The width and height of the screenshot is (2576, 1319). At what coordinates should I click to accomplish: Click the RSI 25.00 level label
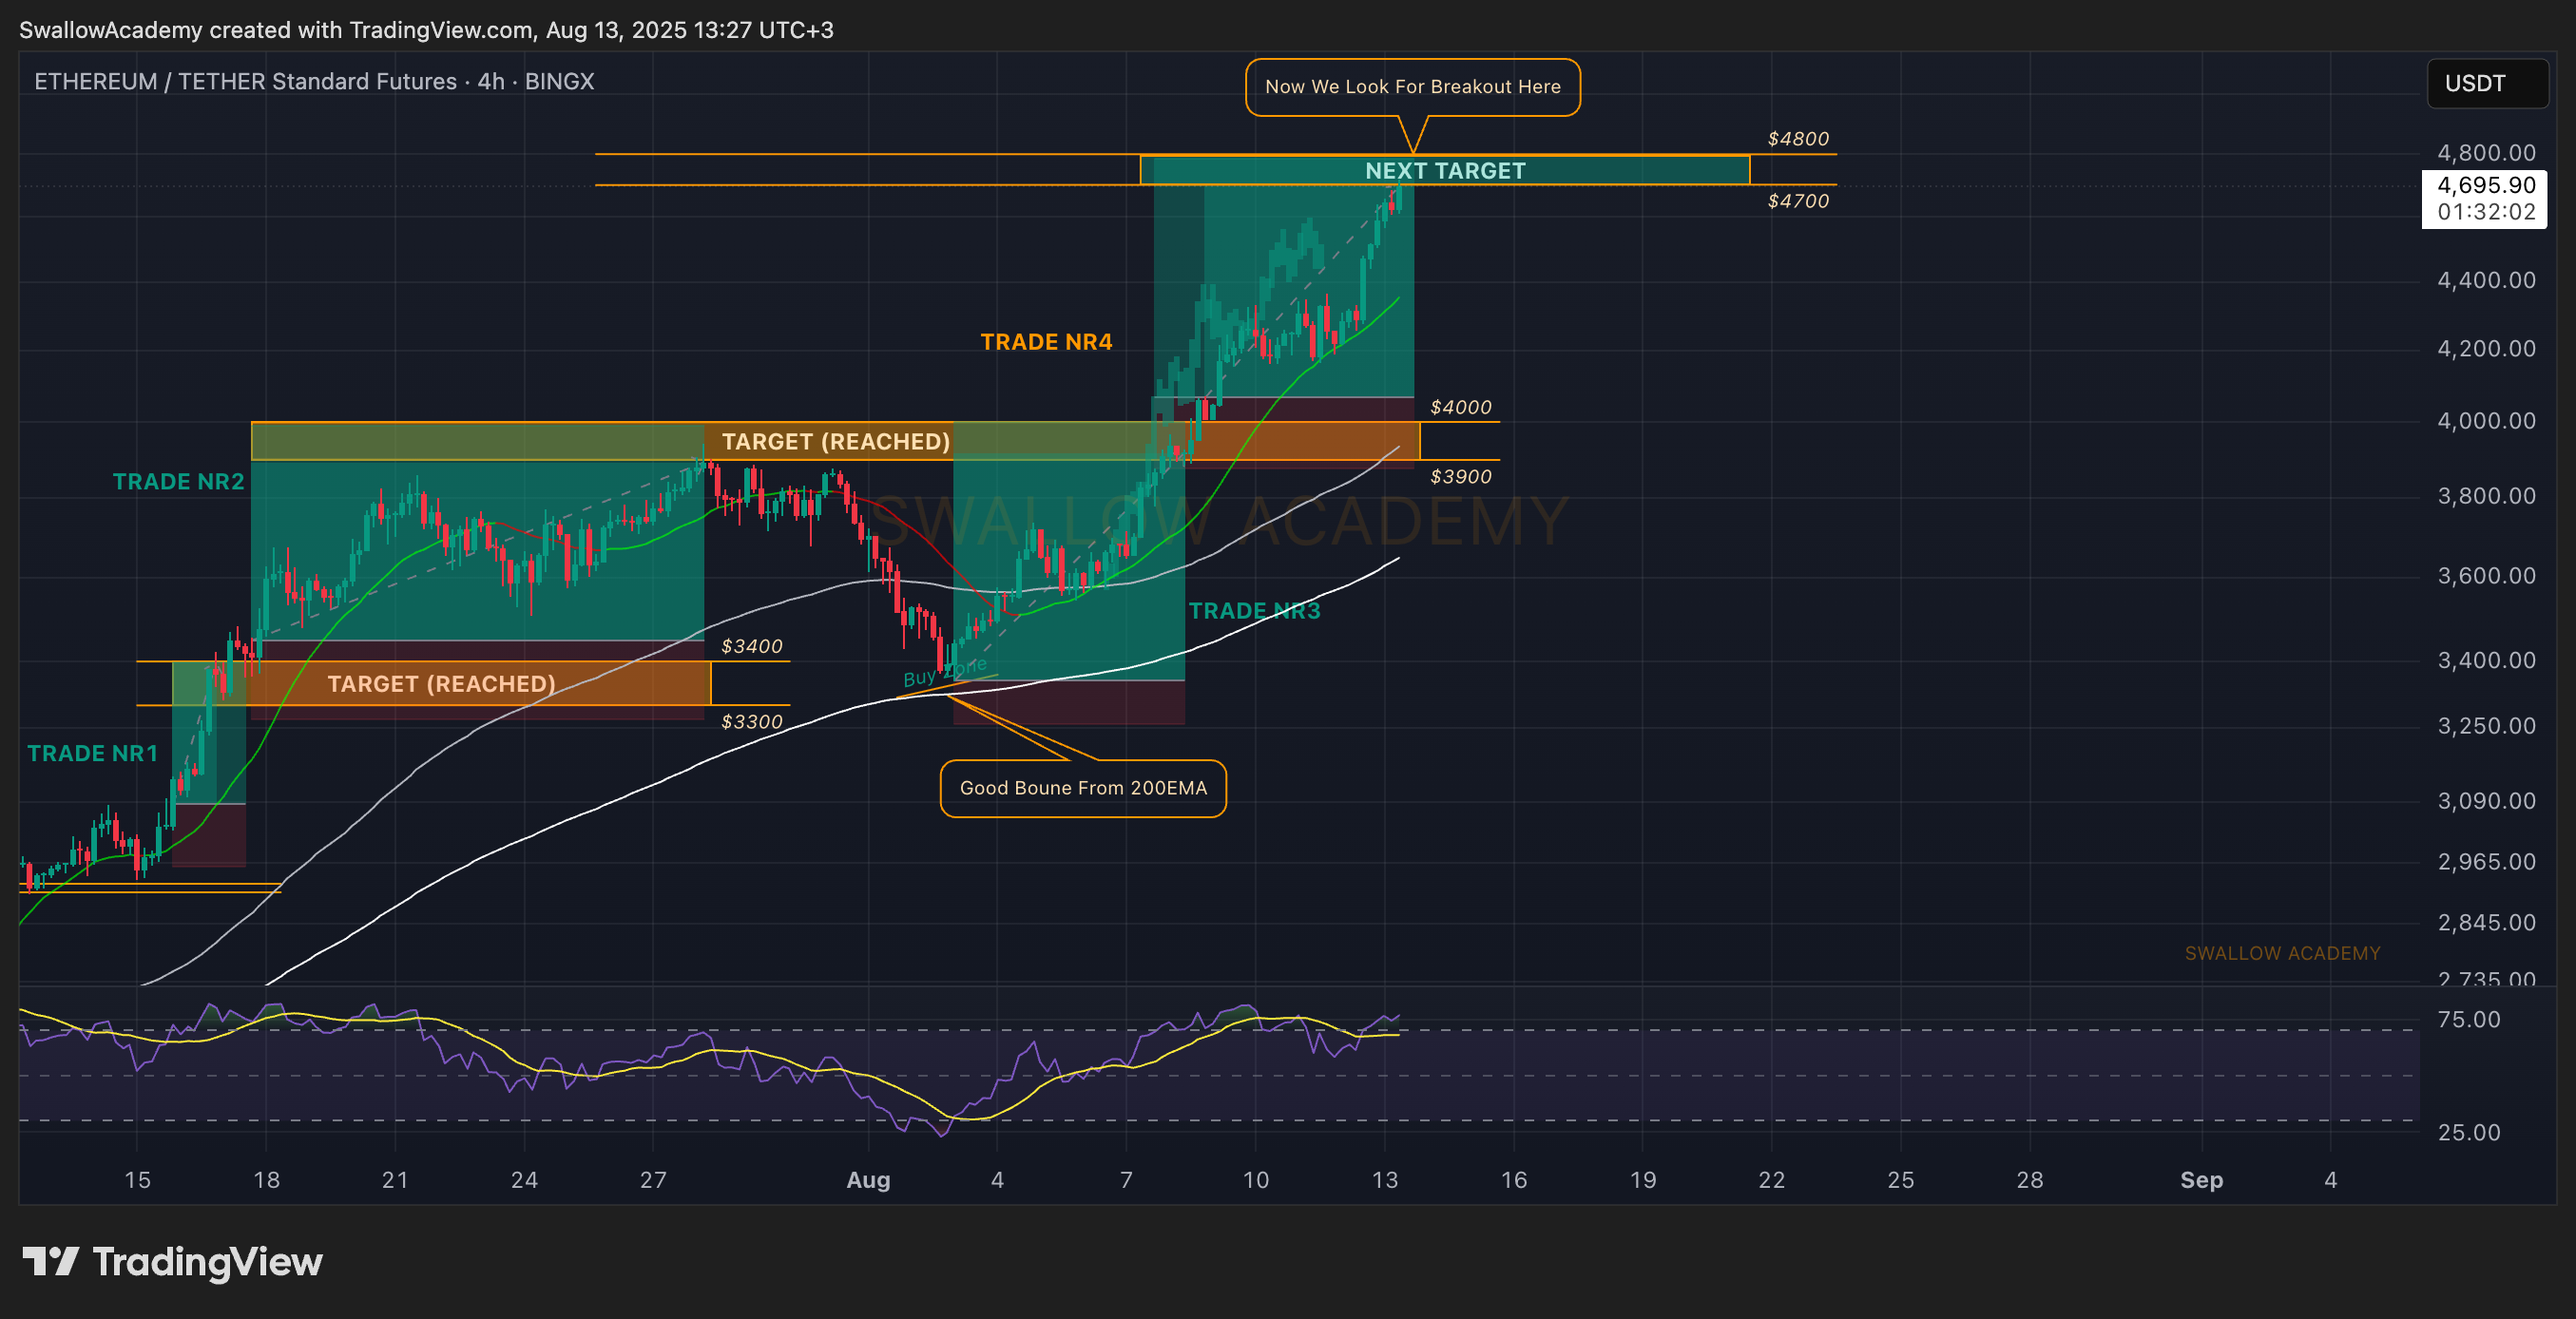pyautogui.click(x=2468, y=1133)
